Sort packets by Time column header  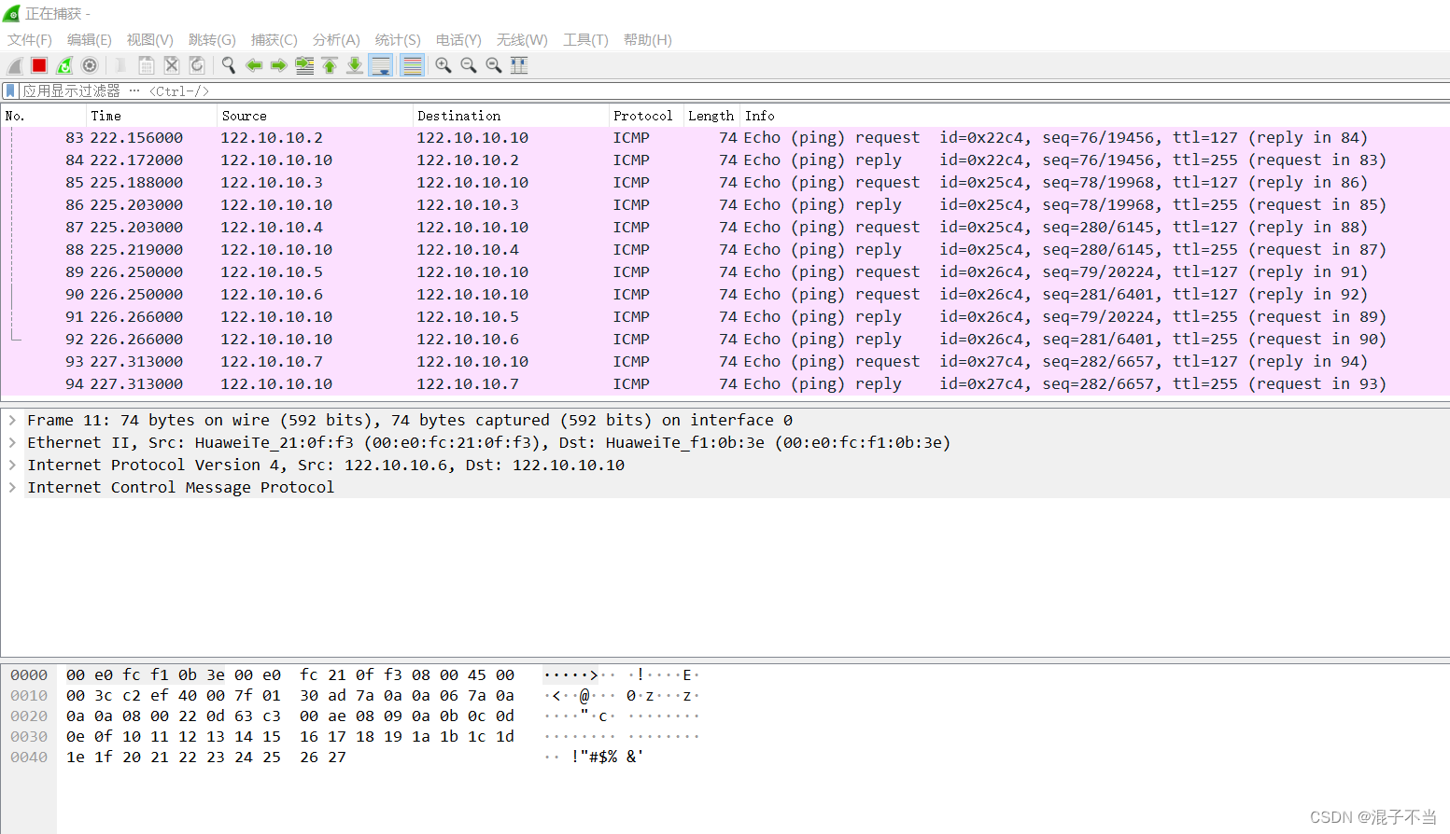tap(151, 116)
